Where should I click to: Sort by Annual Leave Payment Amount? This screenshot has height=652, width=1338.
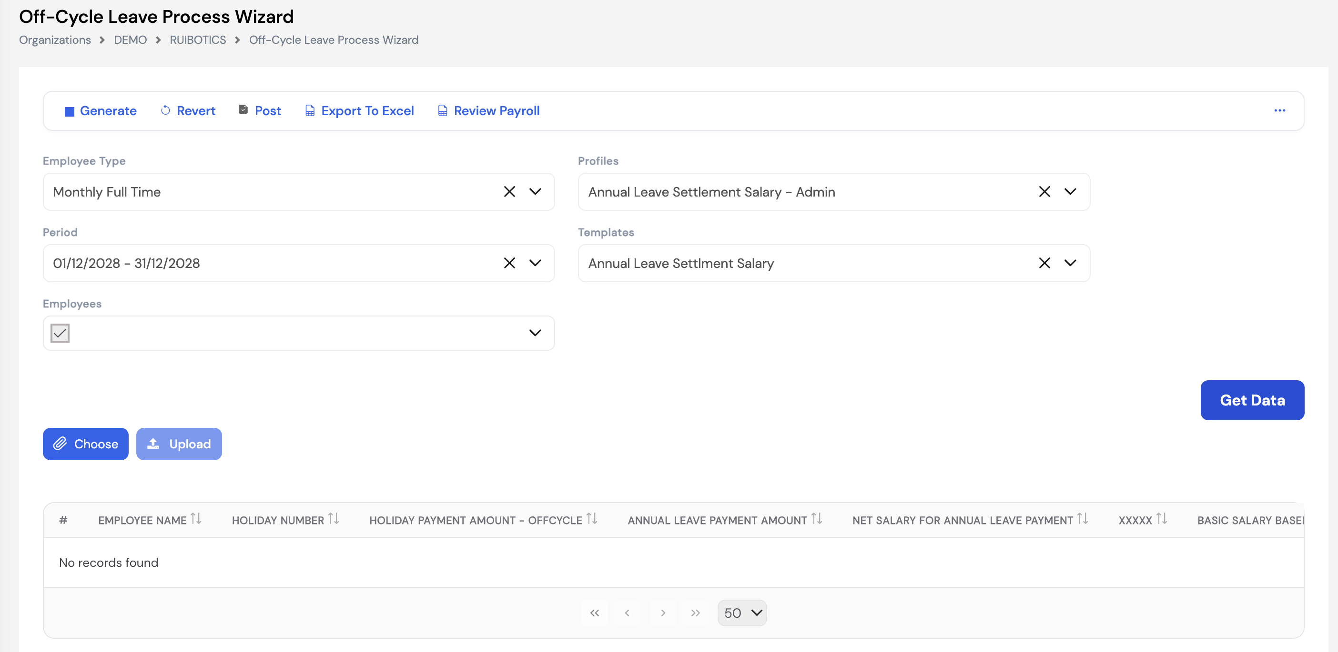(817, 519)
